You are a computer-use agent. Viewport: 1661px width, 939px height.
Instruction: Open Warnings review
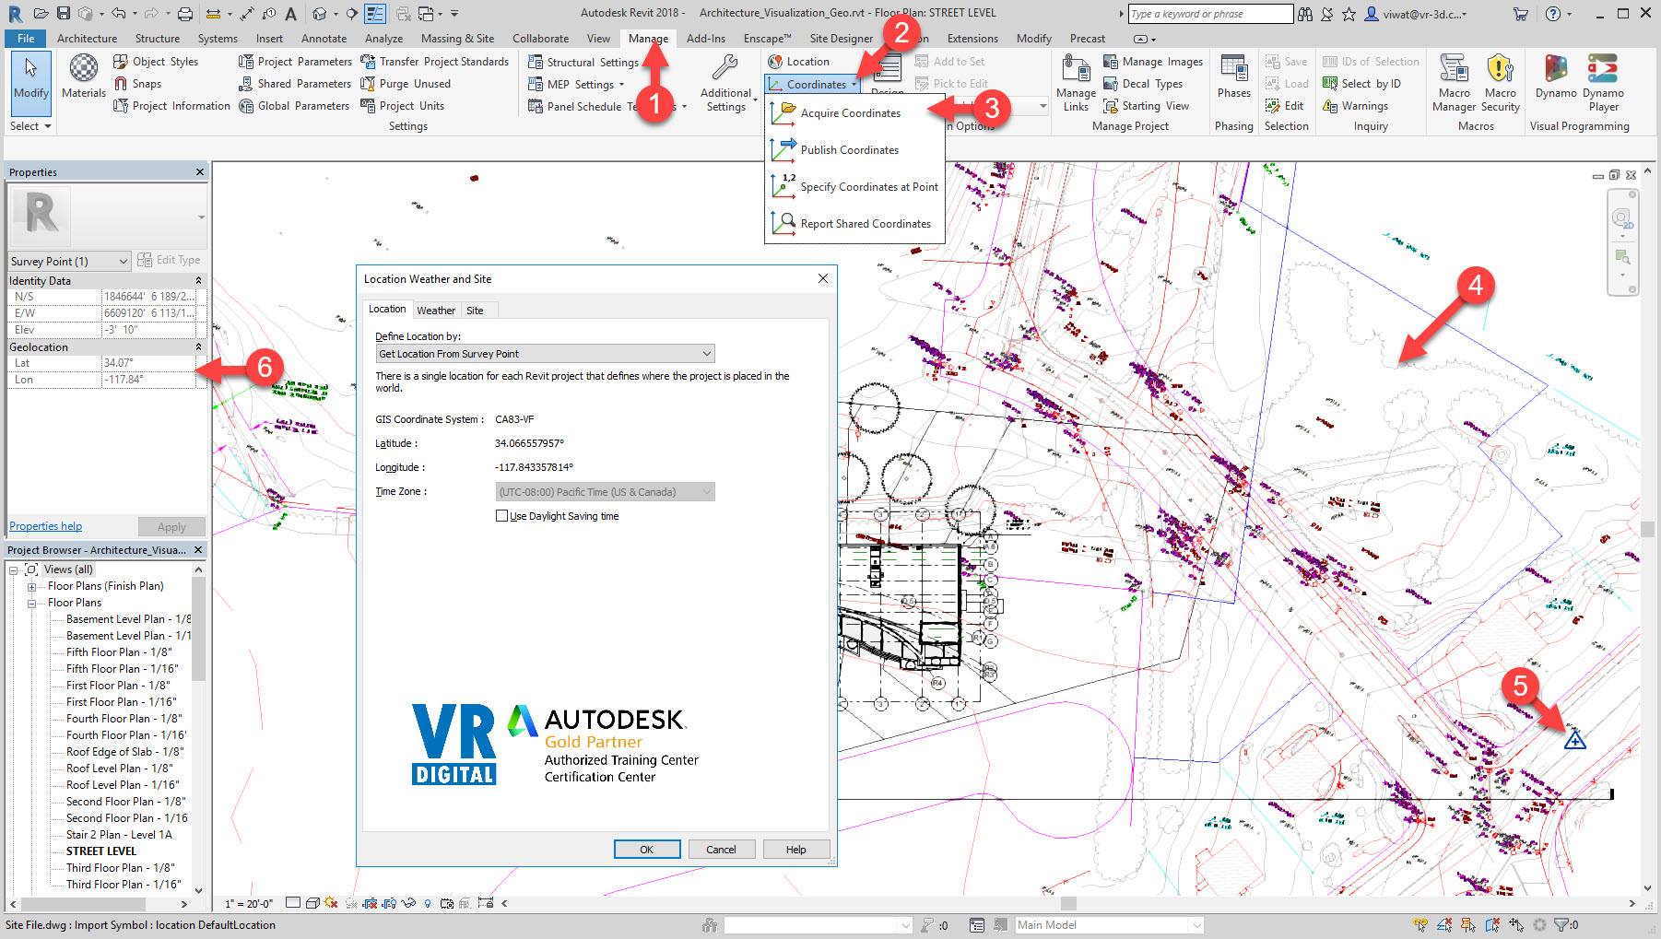(1355, 106)
